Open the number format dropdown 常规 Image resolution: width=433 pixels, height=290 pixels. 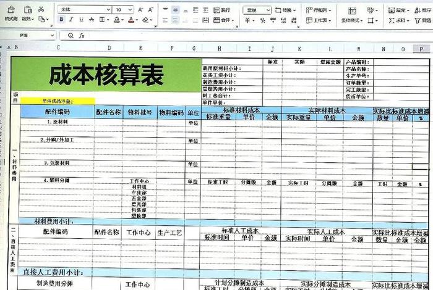pyautogui.click(x=257, y=10)
